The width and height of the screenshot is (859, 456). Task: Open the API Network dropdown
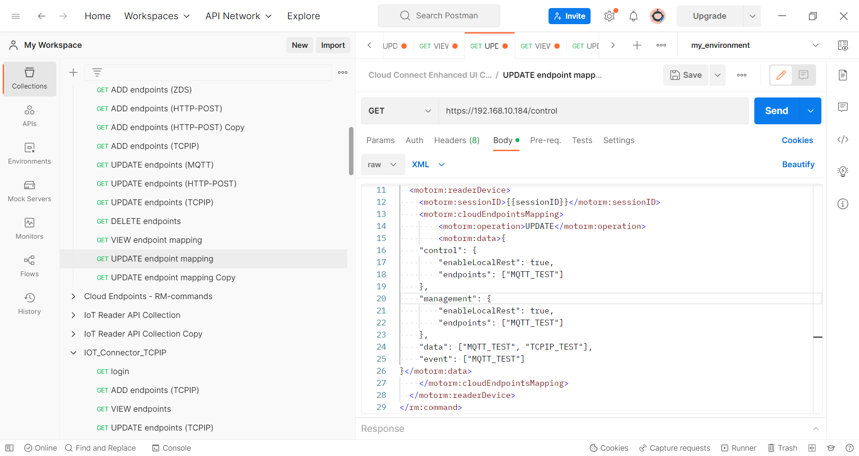pos(238,16)
